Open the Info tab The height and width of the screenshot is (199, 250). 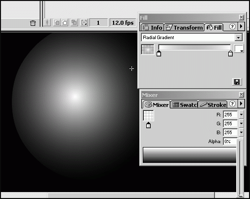coord(152,27)
